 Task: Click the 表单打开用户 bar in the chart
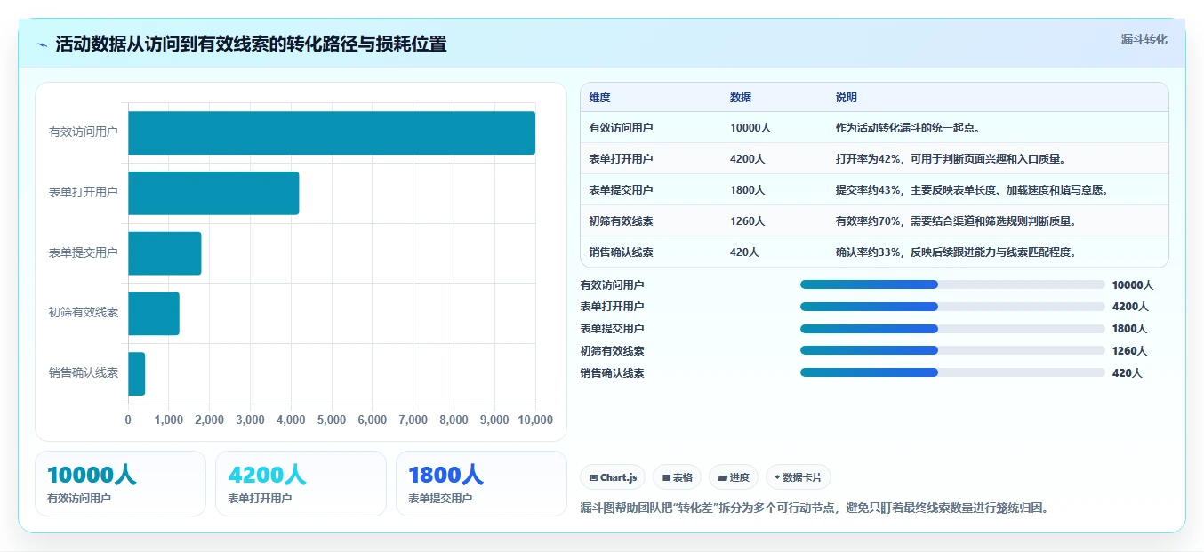[213, 193]
